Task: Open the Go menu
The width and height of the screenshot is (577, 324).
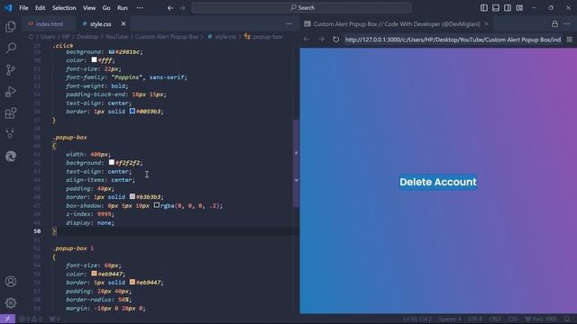Action: (106, 8)
